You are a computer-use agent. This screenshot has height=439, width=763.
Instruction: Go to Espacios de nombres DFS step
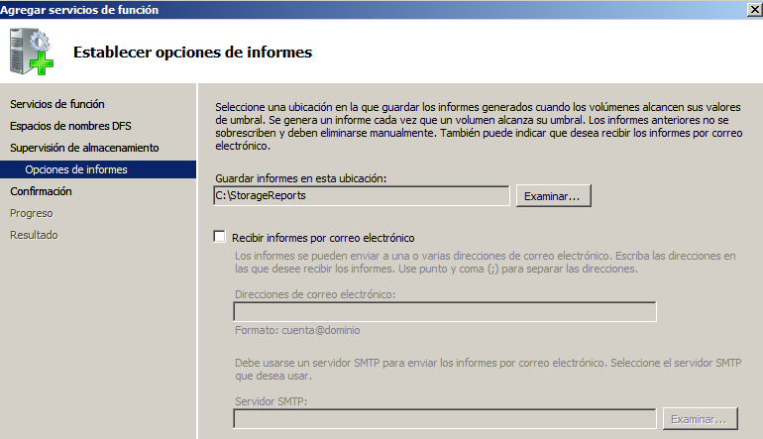[70, 126]
